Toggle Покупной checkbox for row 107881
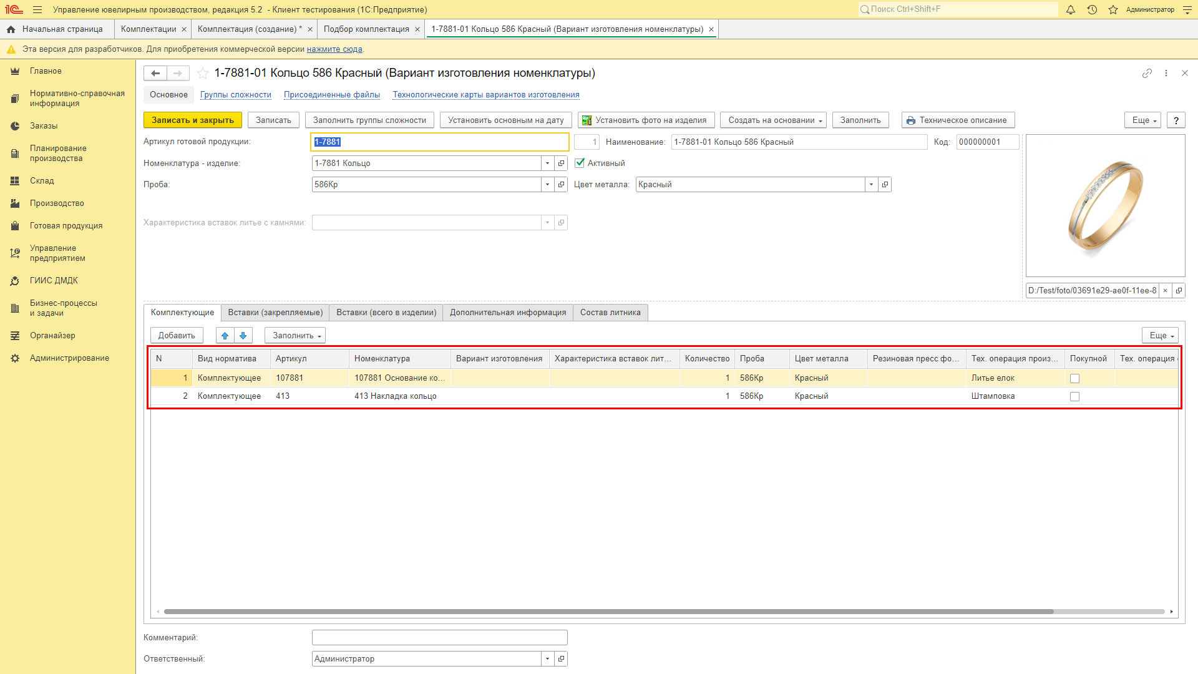 [x=1074, y=379]
